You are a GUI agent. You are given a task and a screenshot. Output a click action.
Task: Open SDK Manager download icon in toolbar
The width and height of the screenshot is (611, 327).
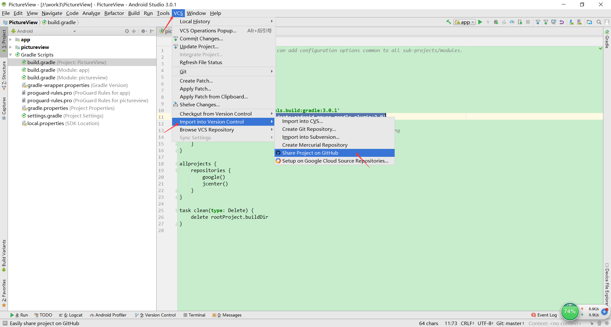[x=572, y=22]
